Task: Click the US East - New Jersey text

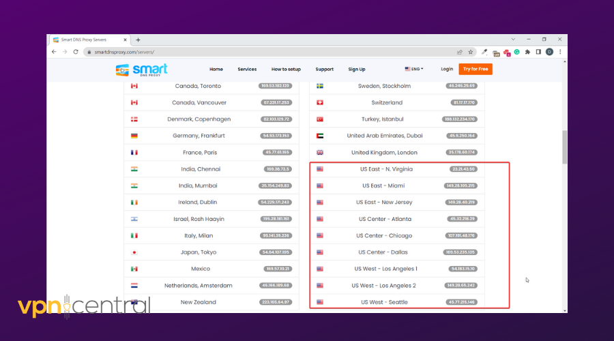Action: point(384,203)
